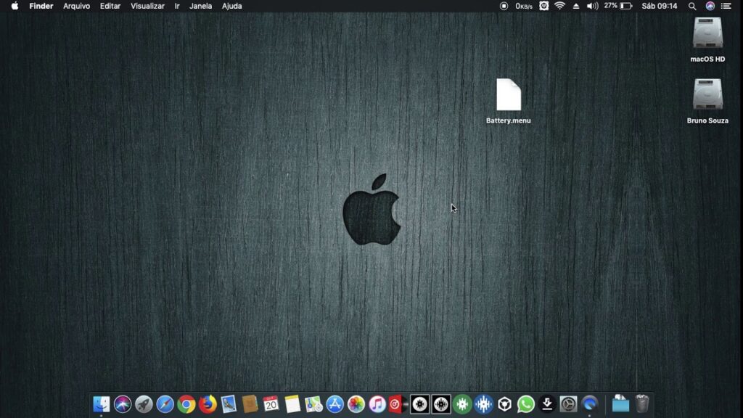This screenshot has height=418, width=743.
Task: Open blue swirl app icon in Dock
Action: (590, 404)
